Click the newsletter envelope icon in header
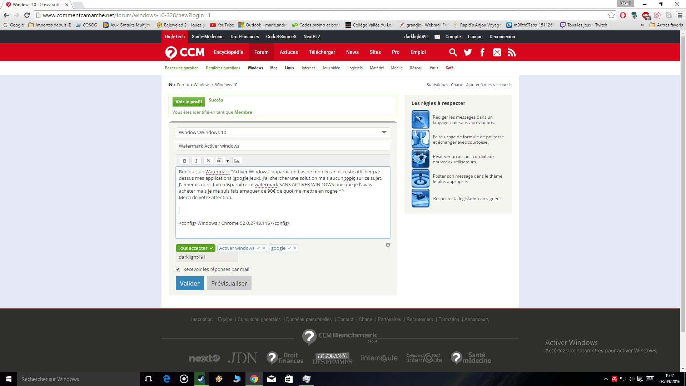Screen dimensions: 686x386 point(497,53)
